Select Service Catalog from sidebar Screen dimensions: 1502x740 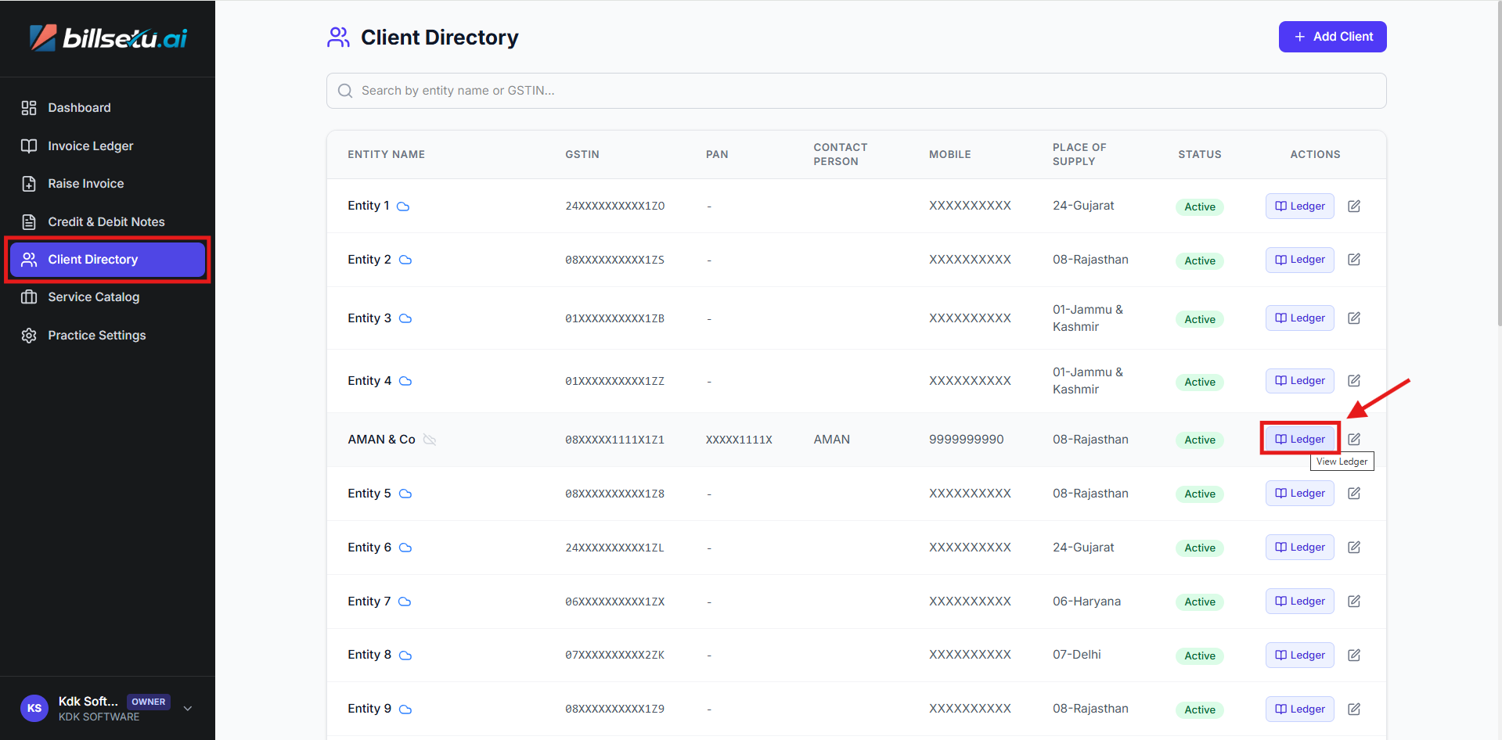(93, 297)
